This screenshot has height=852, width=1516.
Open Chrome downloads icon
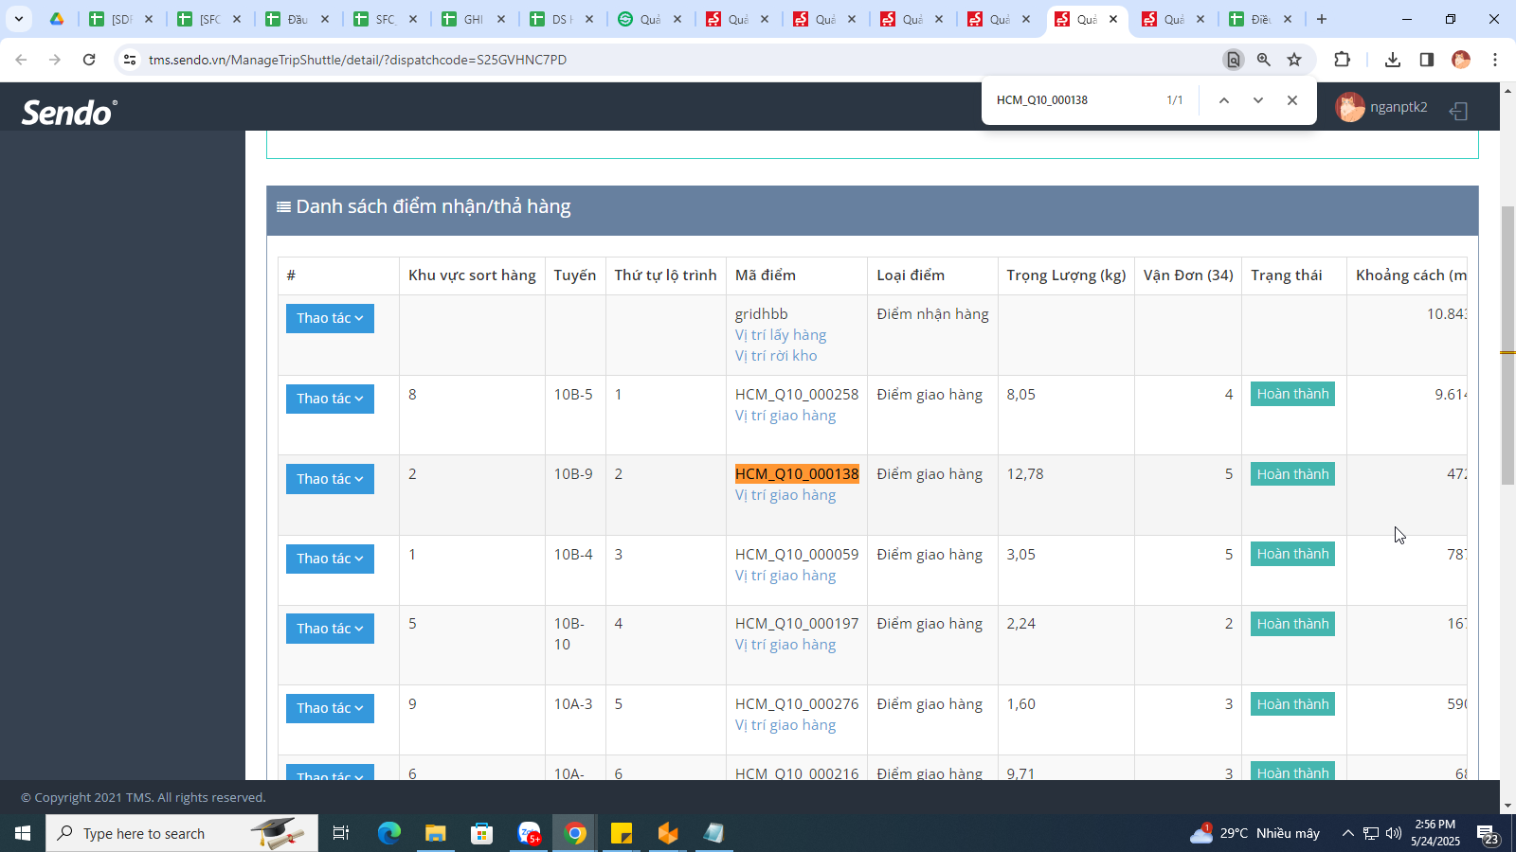[1393, 60]
